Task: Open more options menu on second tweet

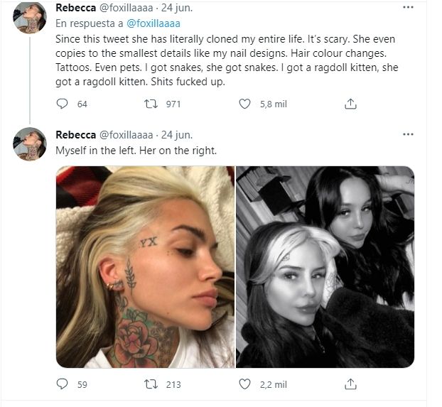Action: [408, 134]
